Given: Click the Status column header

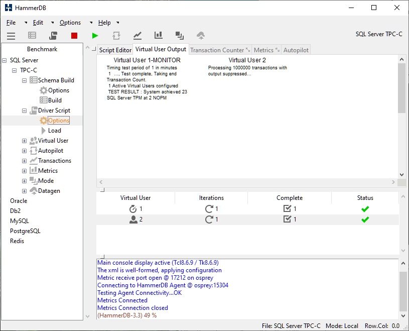Looking at the screenshot, I should (x=365, y=198).
